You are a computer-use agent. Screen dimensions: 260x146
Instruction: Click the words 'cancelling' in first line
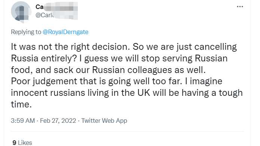tap(215, 47)
